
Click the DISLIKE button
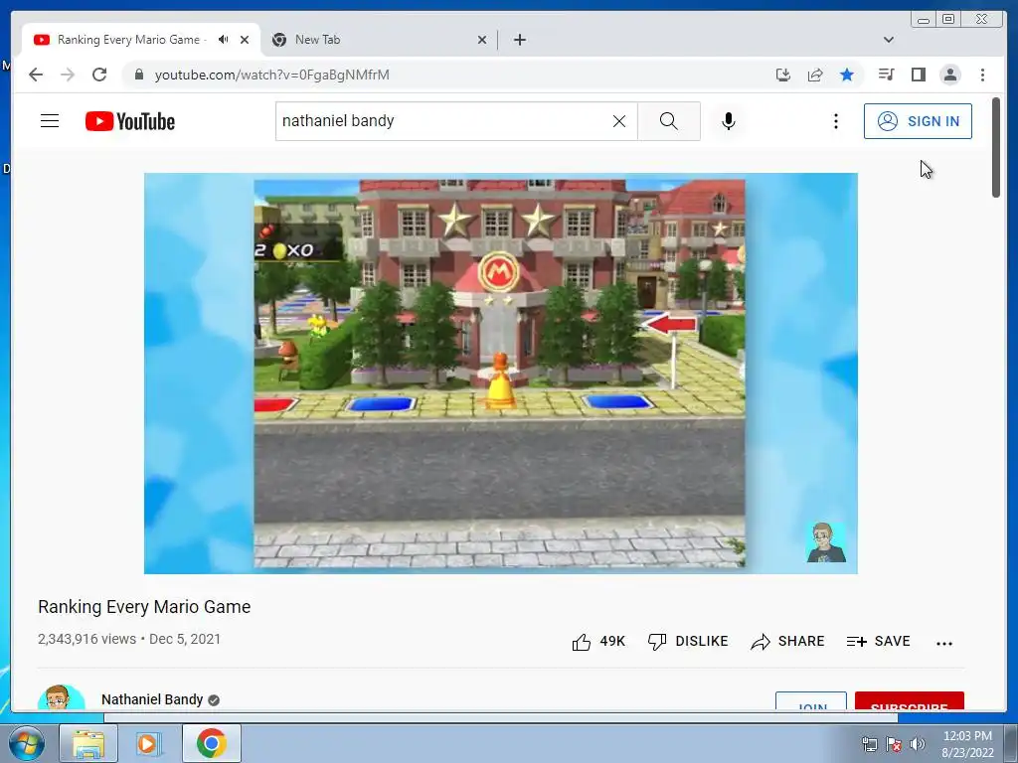[688, 642]
